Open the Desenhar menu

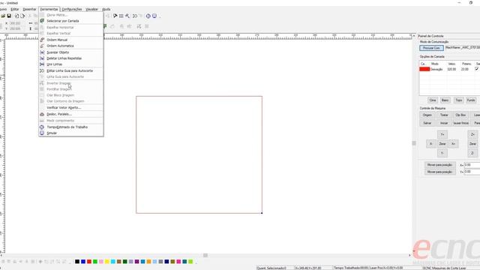29,9
